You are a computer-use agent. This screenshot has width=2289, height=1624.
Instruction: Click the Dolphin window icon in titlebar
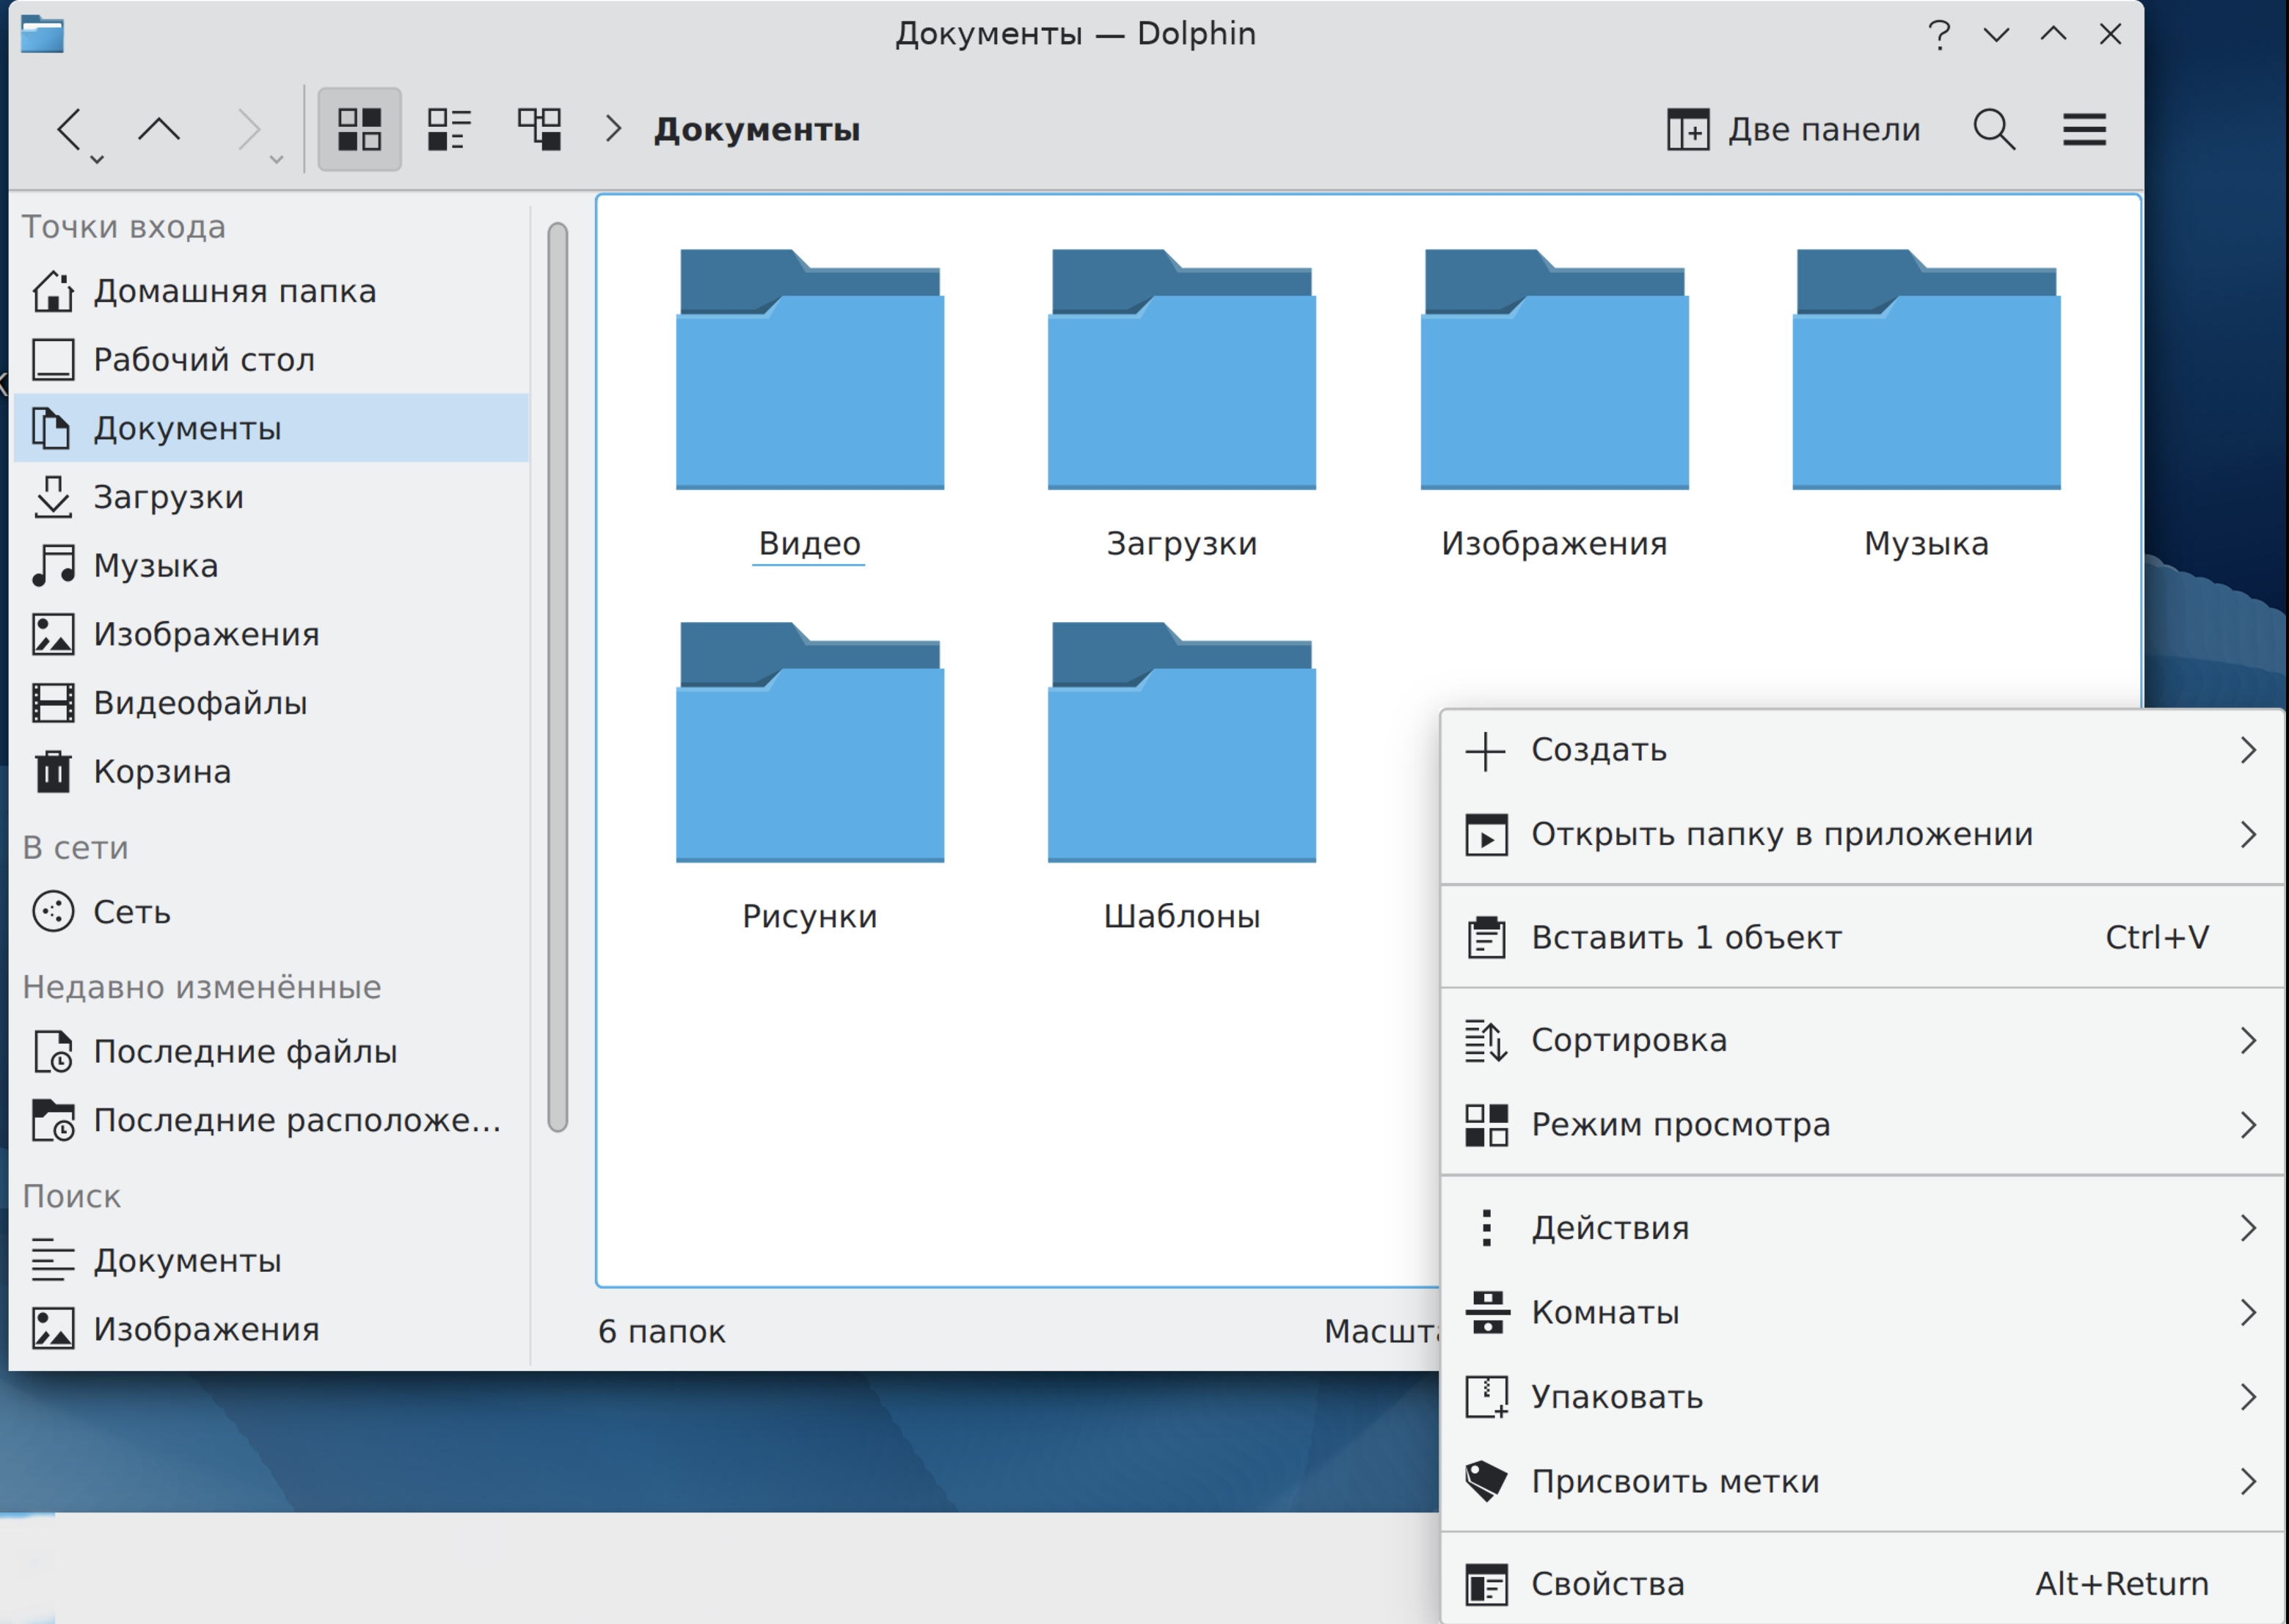[x=42, y=34]
